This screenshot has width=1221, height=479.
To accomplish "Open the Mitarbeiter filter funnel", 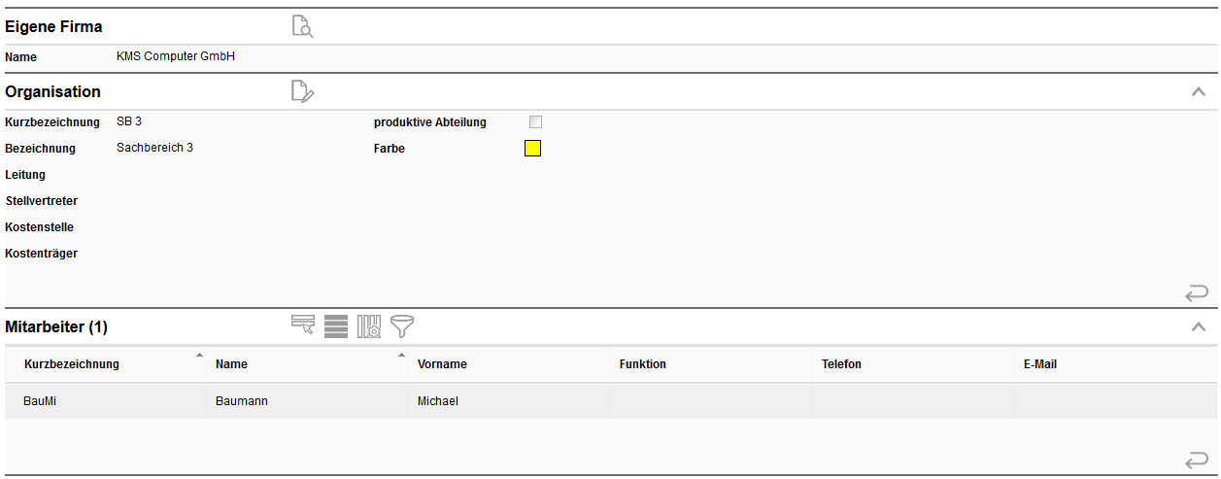I will 402,326.
